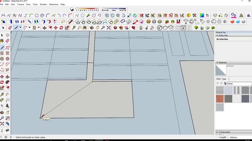
Task: Pick the striped metal material swatch
Action: (x=237, y=90)
